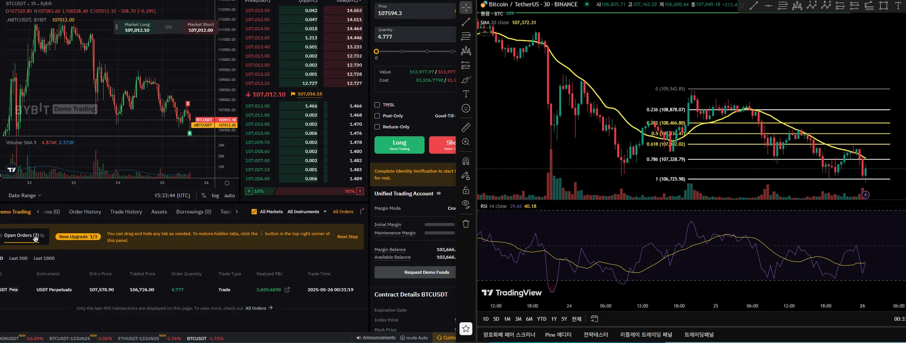Click the quantity percentage slider handle
This screenshot has width=906, height=343.
(x=376, y=51)
